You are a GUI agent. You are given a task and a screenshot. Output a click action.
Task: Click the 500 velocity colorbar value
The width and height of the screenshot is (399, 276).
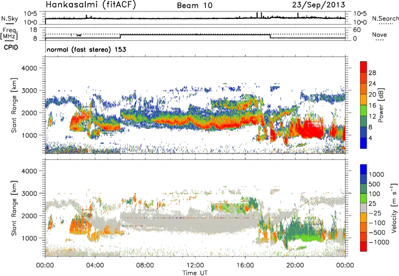375,184
